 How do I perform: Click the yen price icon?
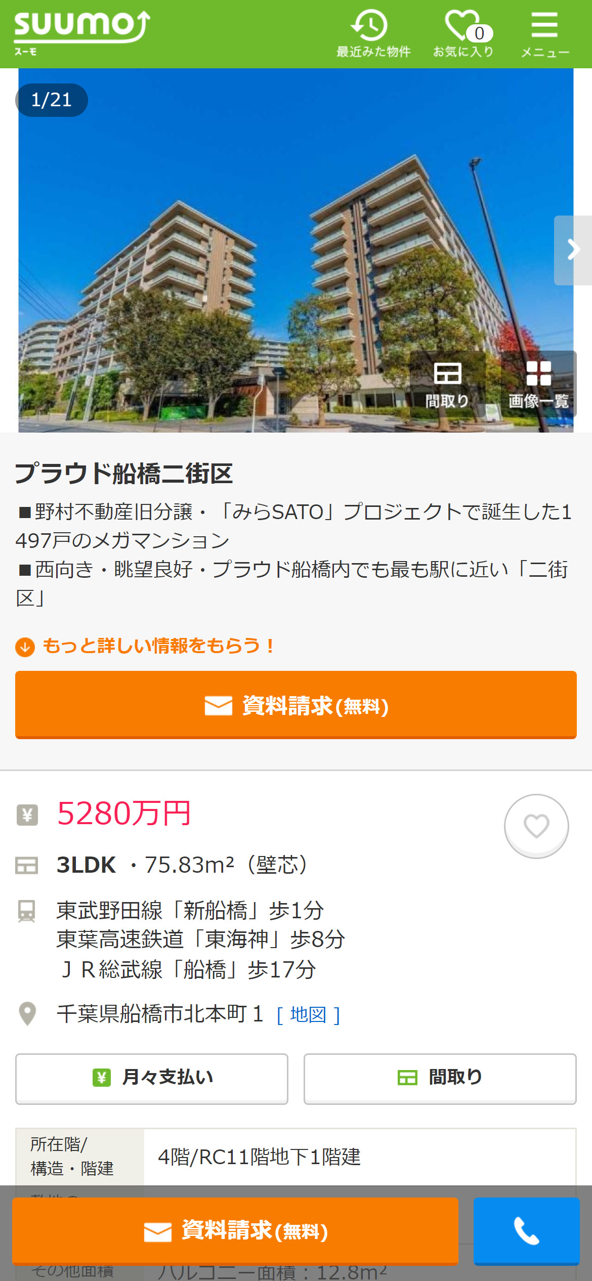click(x=27, y=815)
